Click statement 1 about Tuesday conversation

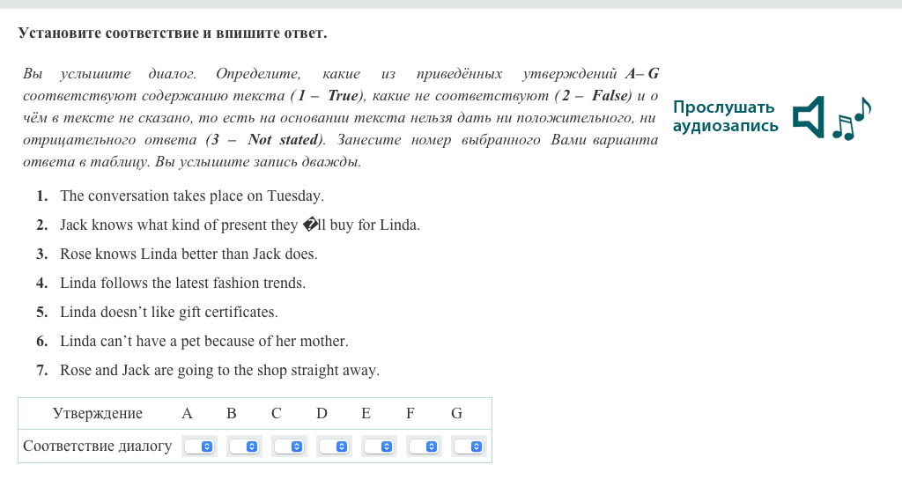click(x=192, y=196)
